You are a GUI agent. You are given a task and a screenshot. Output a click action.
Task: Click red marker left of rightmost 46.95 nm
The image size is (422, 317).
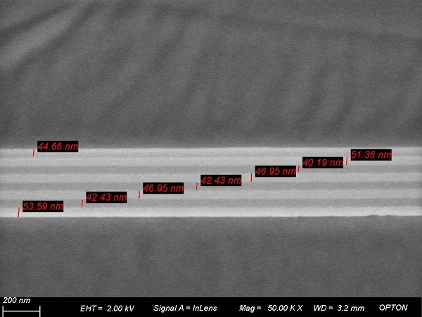[x=252, y=176]
